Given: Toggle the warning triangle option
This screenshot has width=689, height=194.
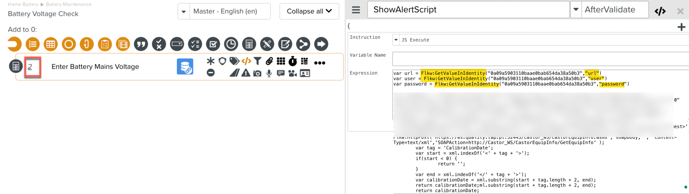Looking at the screenshot, I should (246, 73).
